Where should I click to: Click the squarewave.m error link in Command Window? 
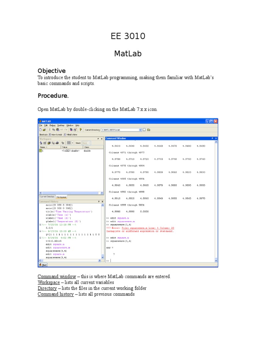tap(148, 228)
